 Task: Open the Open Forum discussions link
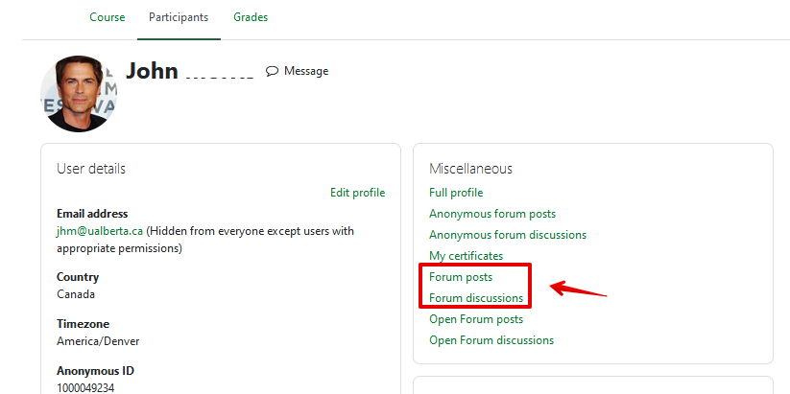491,340
